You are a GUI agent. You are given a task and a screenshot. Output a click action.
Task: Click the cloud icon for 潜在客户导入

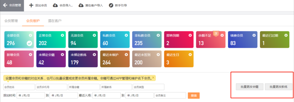coord(81,5)
